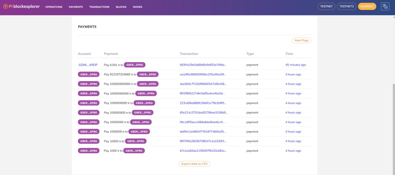This screenshot has height=175, width=395.
Task: Click source account badge of 10000 π row
Action: [89, 141]
